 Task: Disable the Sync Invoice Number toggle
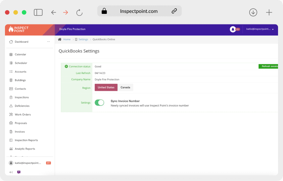tap(99, 103)
